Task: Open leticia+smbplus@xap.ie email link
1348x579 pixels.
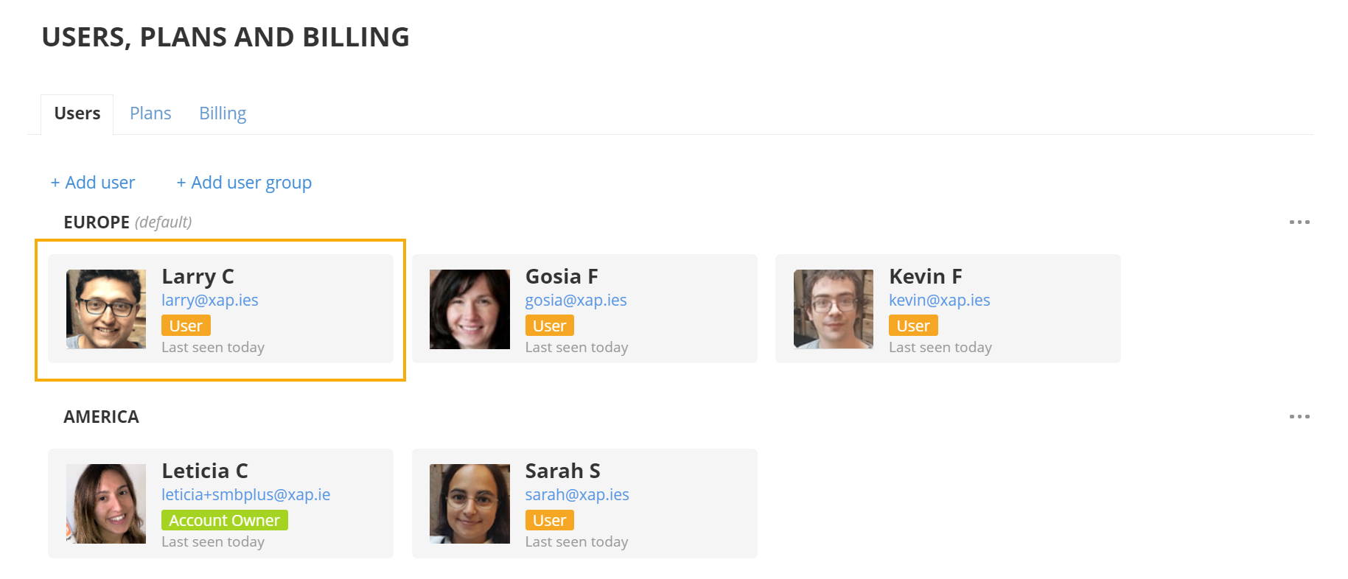Action: [245, 494]
